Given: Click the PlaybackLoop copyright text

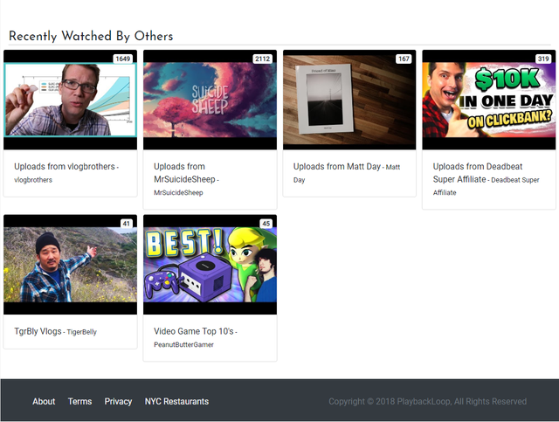Looking at the screenshot, I should [427, 402].
